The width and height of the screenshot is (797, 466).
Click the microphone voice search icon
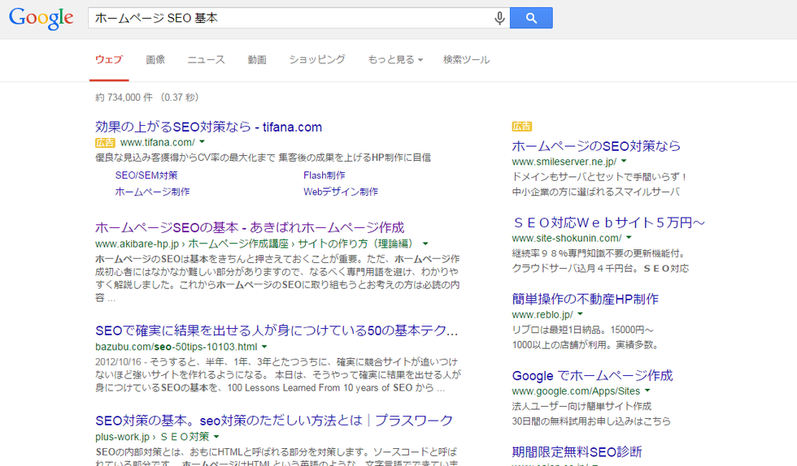(x=499, y=18)
